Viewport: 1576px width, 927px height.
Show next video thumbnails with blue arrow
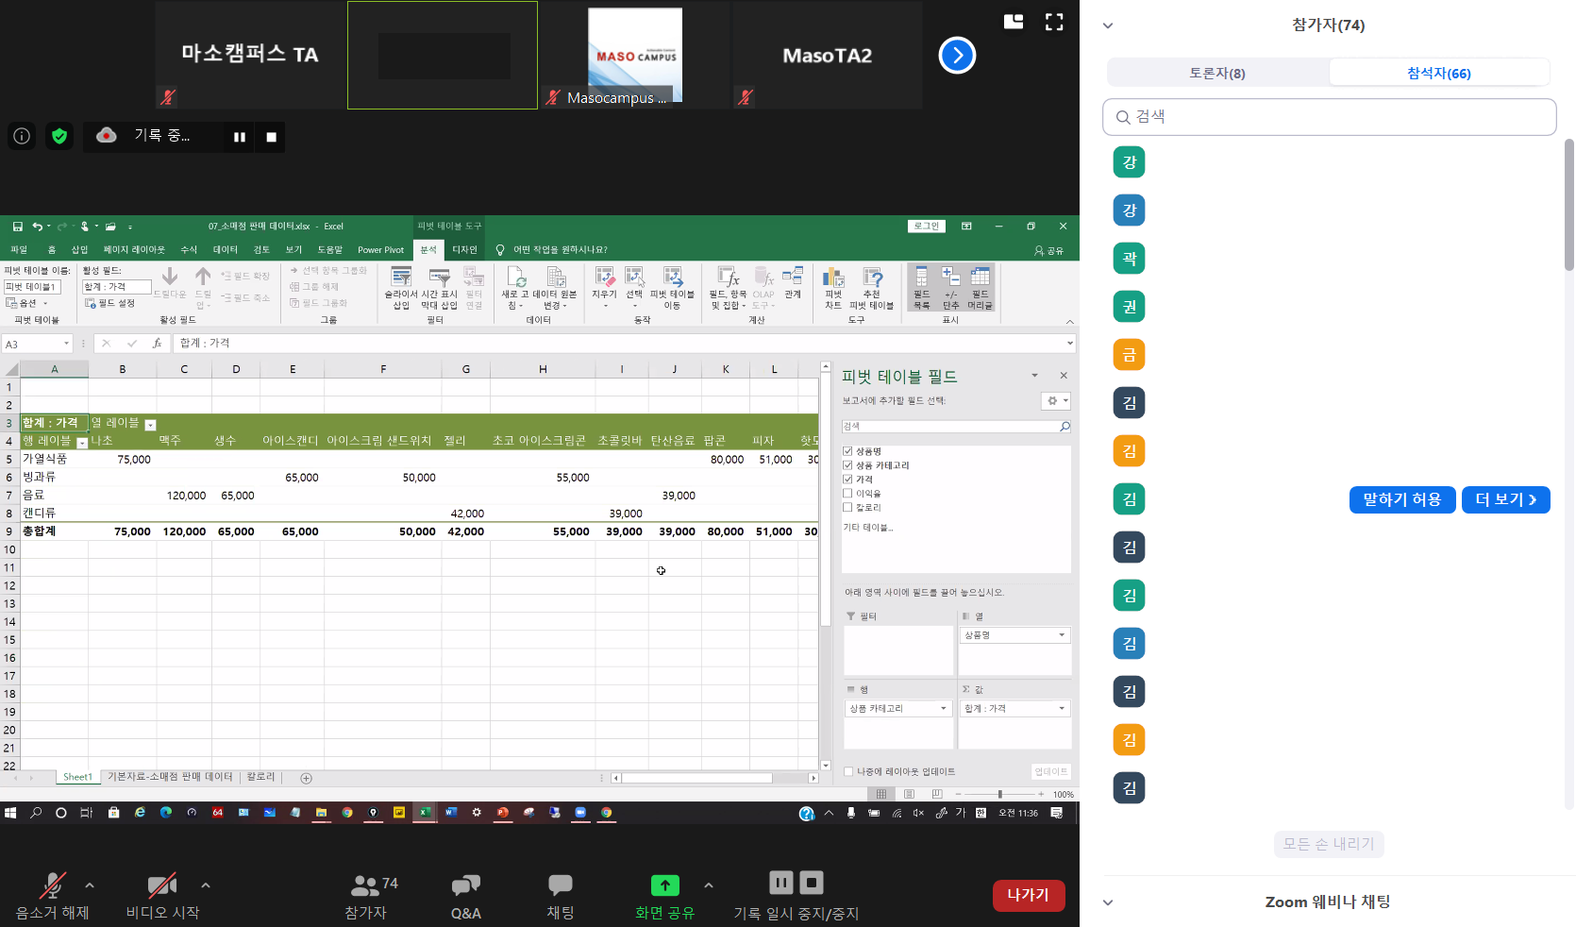coord(957,56)
